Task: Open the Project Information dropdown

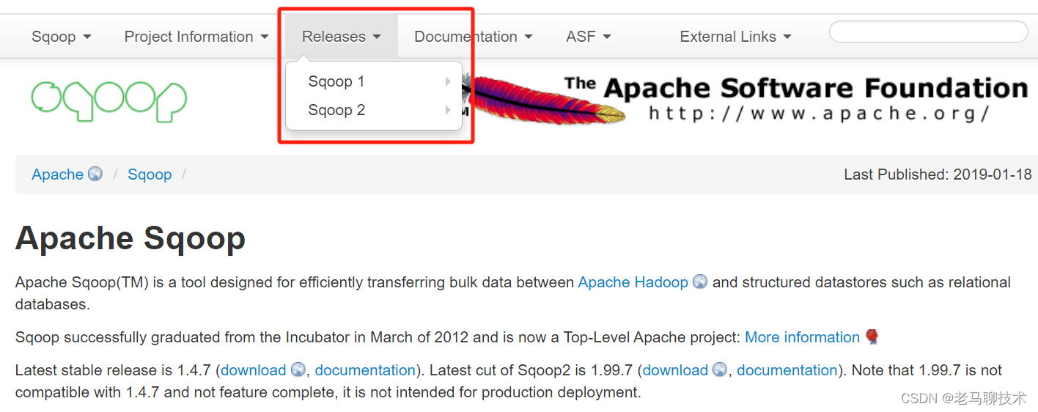Action: tap(196, 37)
